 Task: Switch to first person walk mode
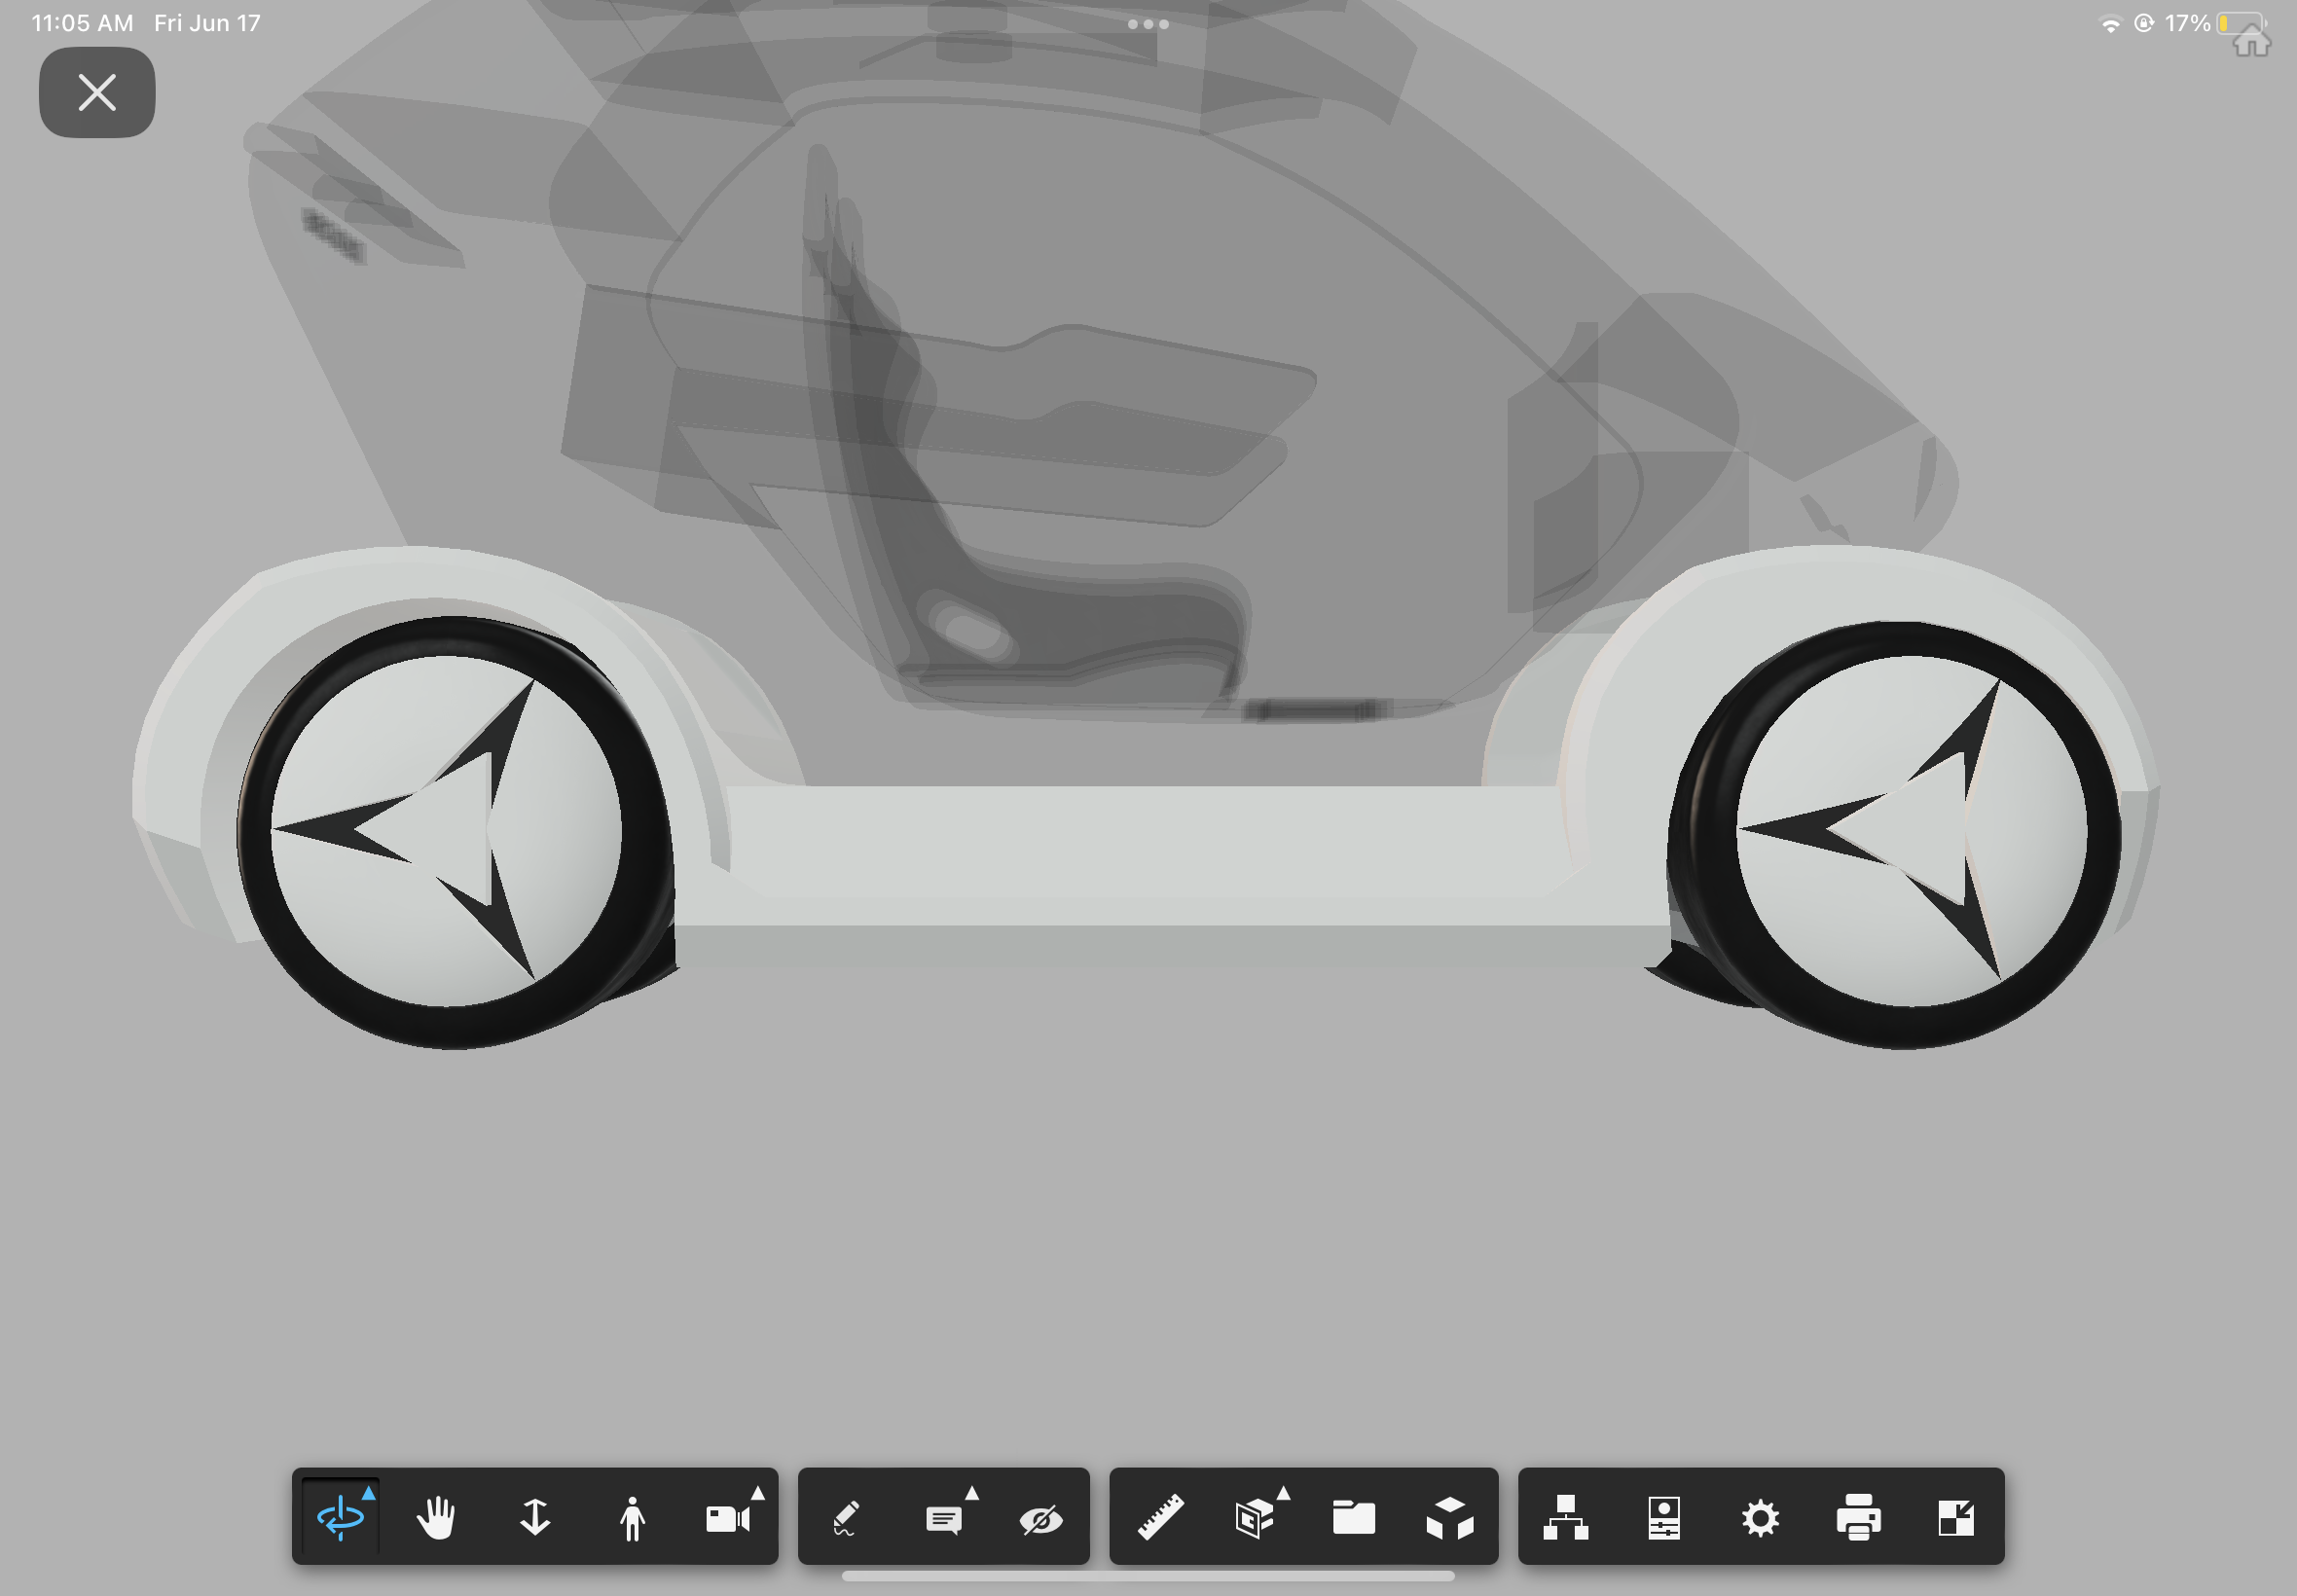[x=632, y=1517]
